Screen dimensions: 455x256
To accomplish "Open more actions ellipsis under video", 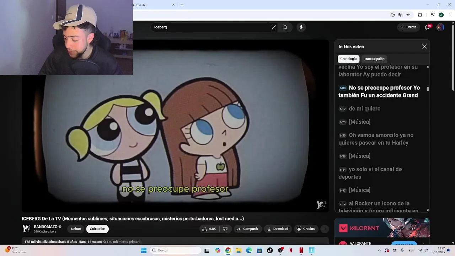I will (325, 229).
